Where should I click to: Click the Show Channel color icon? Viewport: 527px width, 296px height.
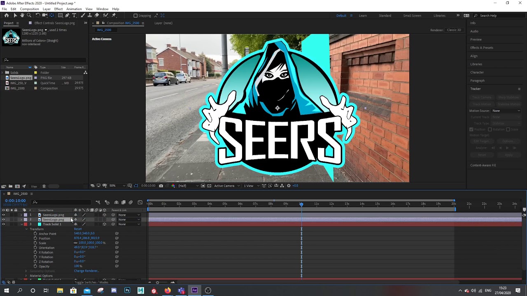pos(173,186)
